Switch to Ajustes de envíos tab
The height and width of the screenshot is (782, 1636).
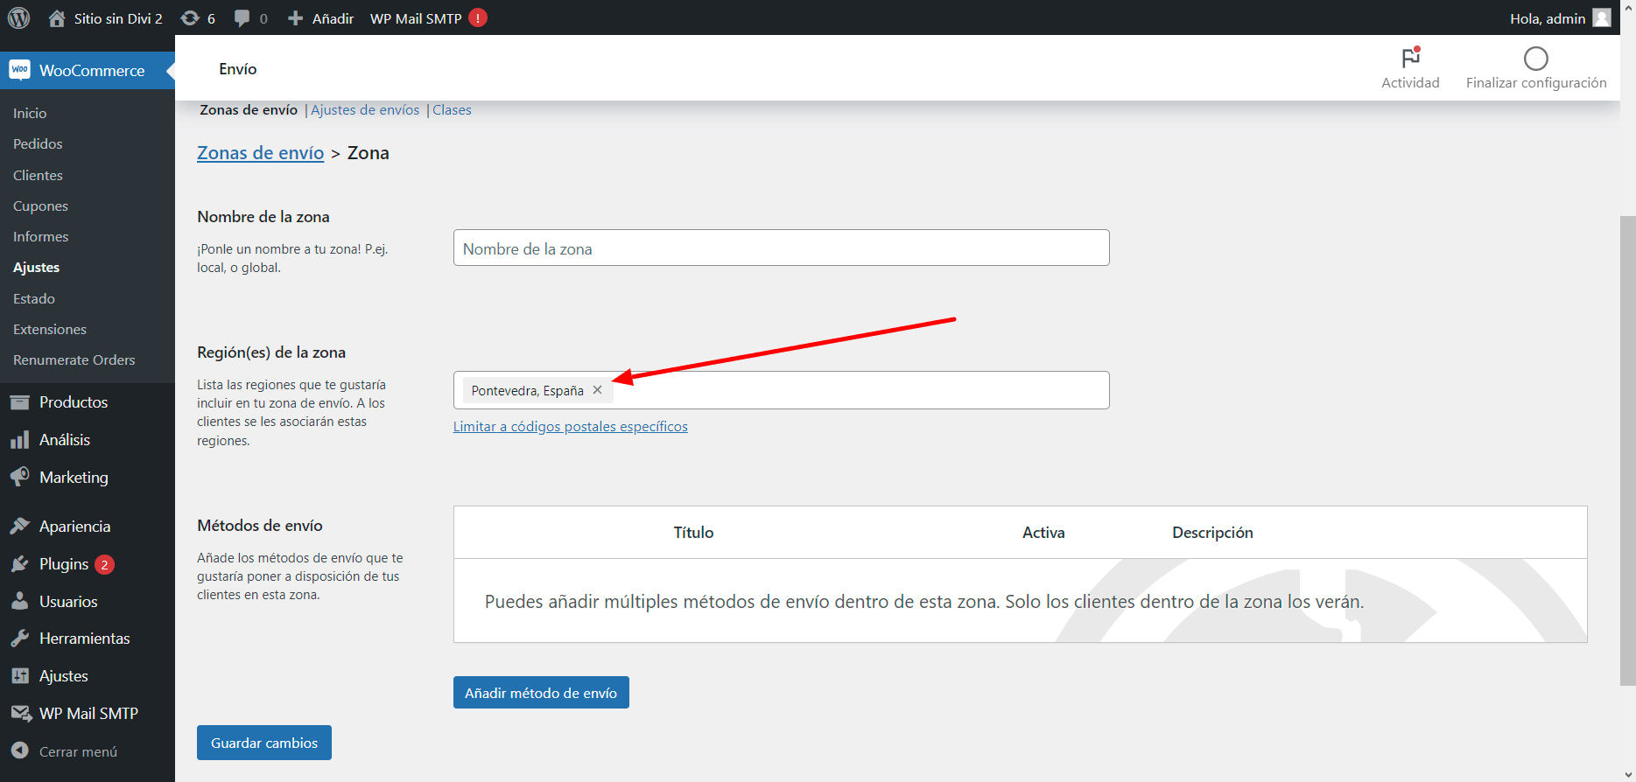coord(365,110)
